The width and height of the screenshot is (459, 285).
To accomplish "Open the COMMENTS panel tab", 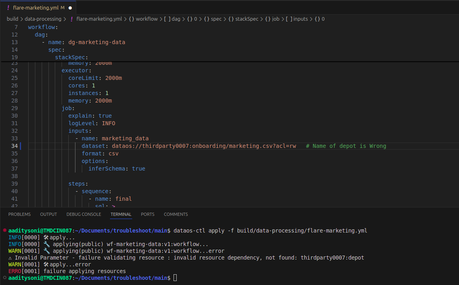I will click(x=176, y=214).
